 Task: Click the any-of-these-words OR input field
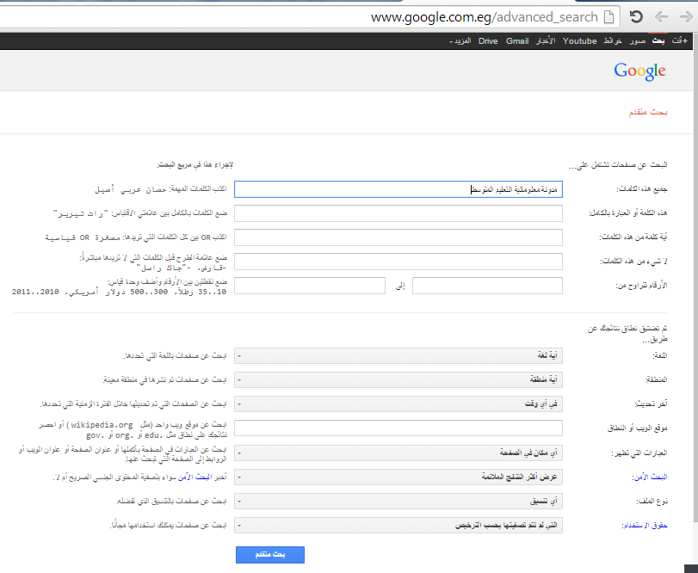click(398, 237)
